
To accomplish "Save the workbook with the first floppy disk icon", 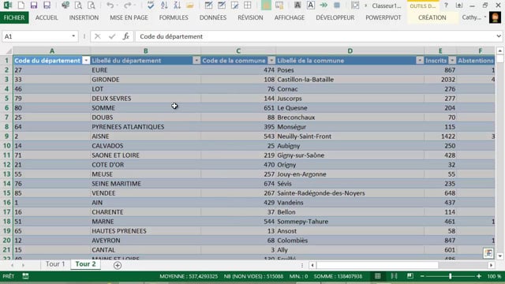I will 34,6.
